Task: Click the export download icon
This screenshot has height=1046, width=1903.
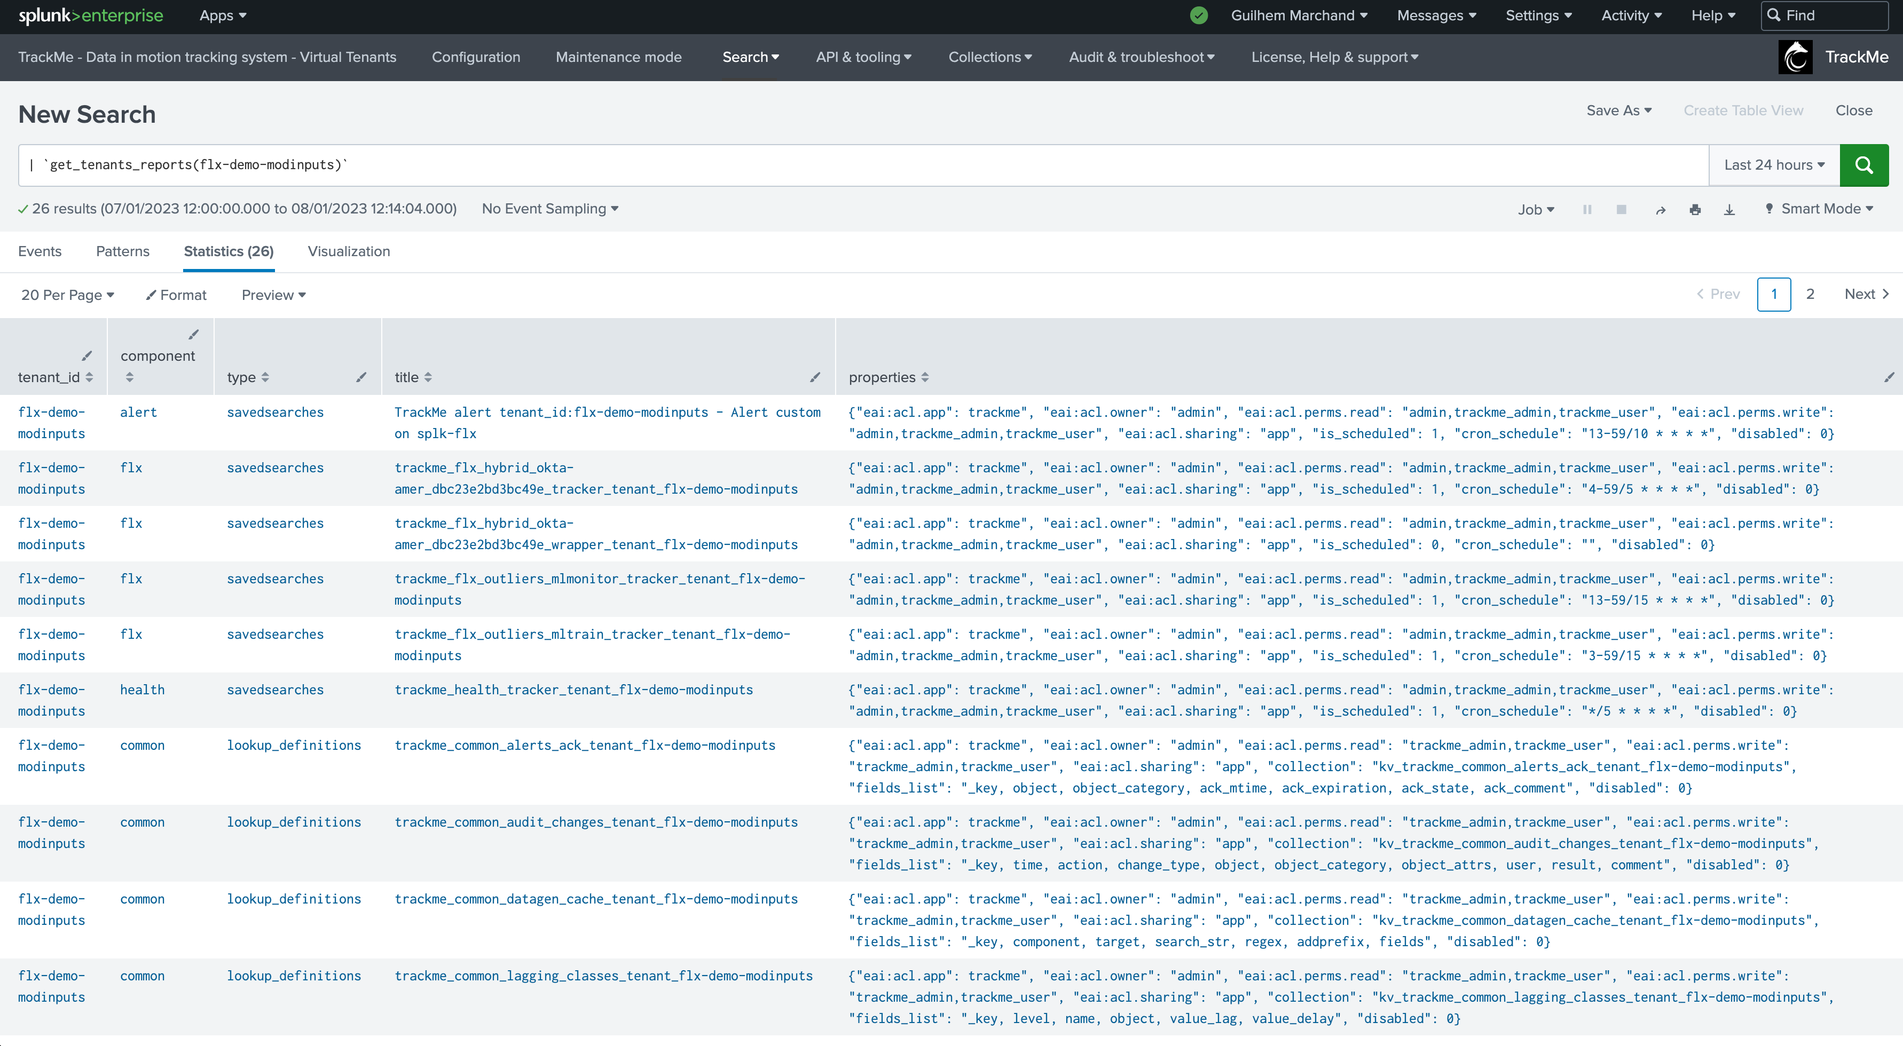Action: pyautogui.click(x=1728, y=210)
